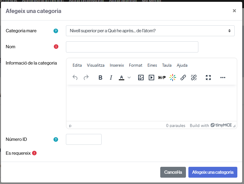
Task: Toggle italic formatting in the editor
Action: (x=111, y=78)
